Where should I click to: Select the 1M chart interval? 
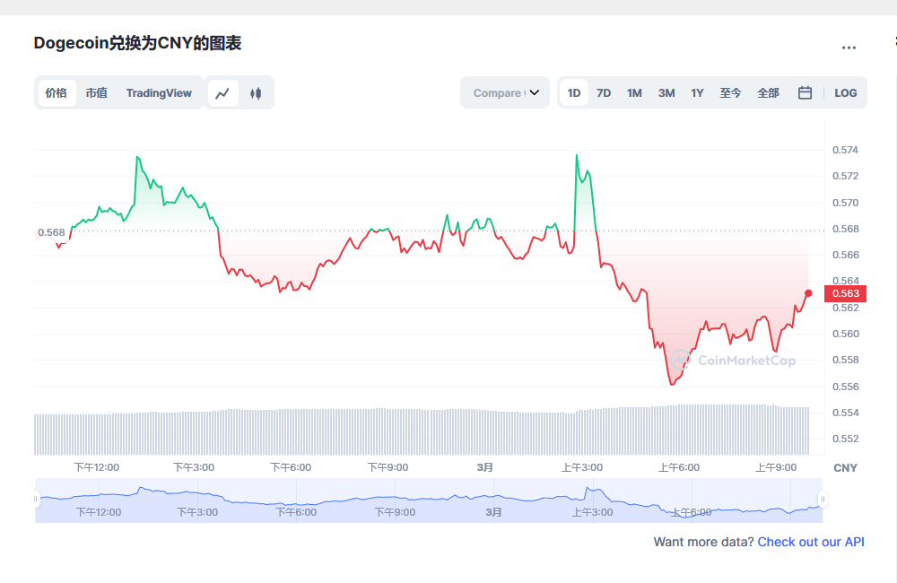(634, 92)
